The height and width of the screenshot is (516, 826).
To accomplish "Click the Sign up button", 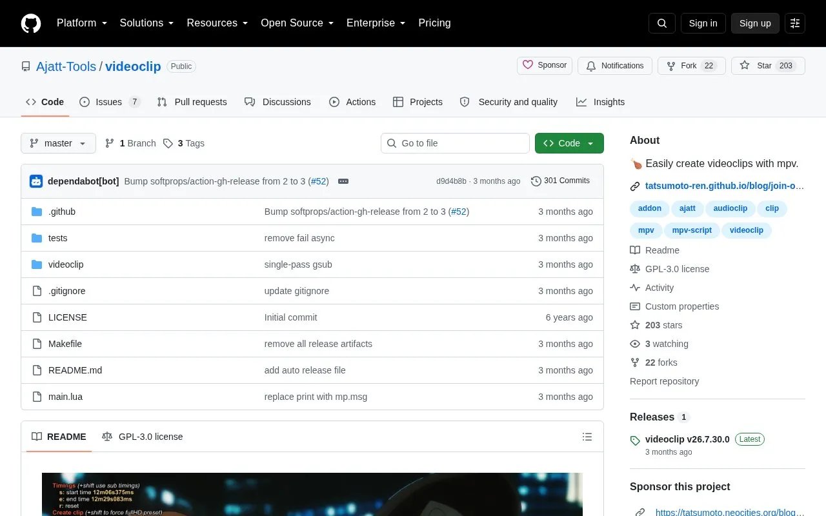I will pyautogui.click(x=755, y=23).
